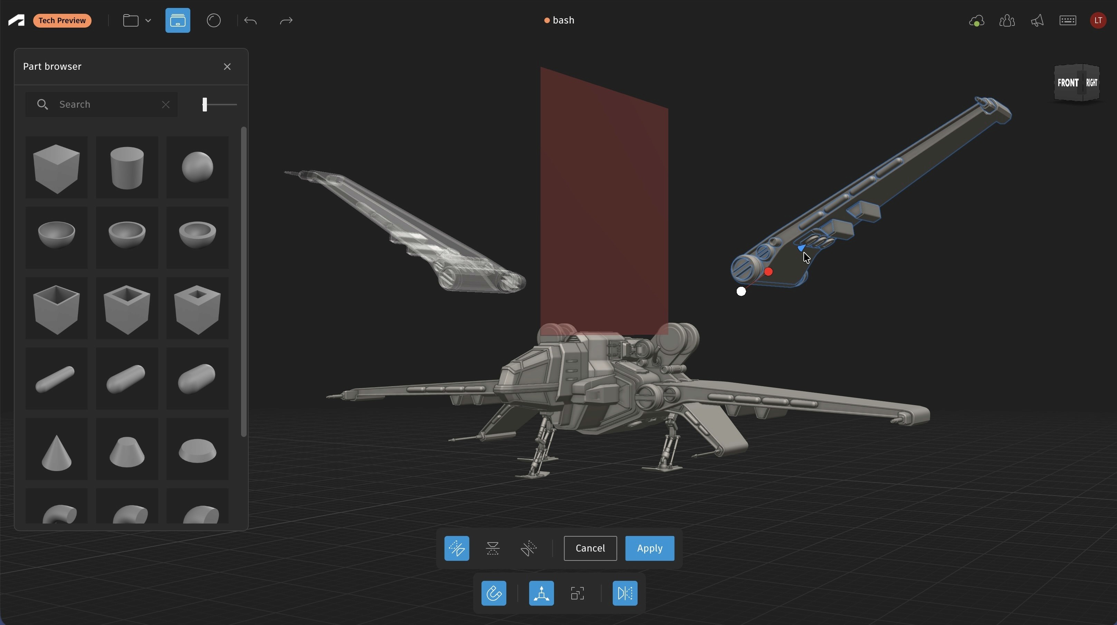Click the frame selection icon
The height and width of the screenshot is (625, 1117).
(577, 593)
